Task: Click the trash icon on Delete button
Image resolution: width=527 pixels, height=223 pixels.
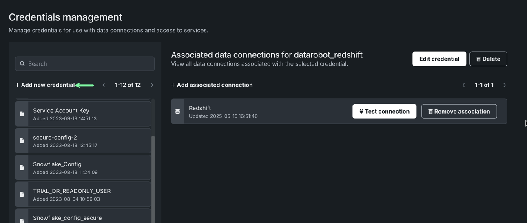Action: tap(478, 59)
